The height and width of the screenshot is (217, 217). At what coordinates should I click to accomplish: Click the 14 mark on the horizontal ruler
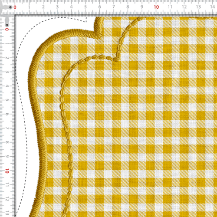click(212, 7)
